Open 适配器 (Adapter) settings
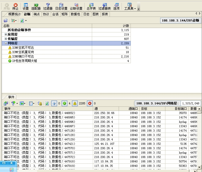This screenshot has width=202, height=172. [36, 6]
